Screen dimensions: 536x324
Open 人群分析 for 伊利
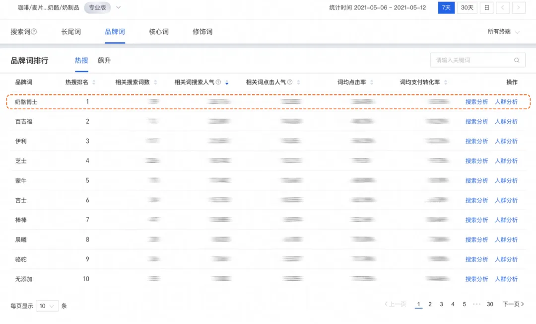tap(506, 141)
